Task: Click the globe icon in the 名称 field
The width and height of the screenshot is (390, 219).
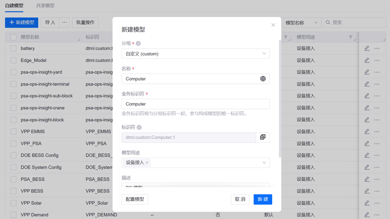Action: [x=263, y=79]
